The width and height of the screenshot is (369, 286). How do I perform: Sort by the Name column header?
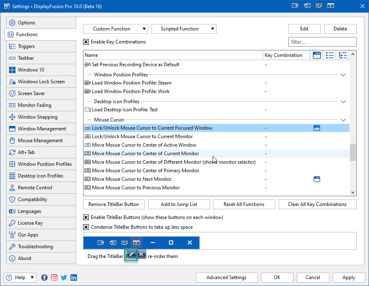[x=173, y=55]
